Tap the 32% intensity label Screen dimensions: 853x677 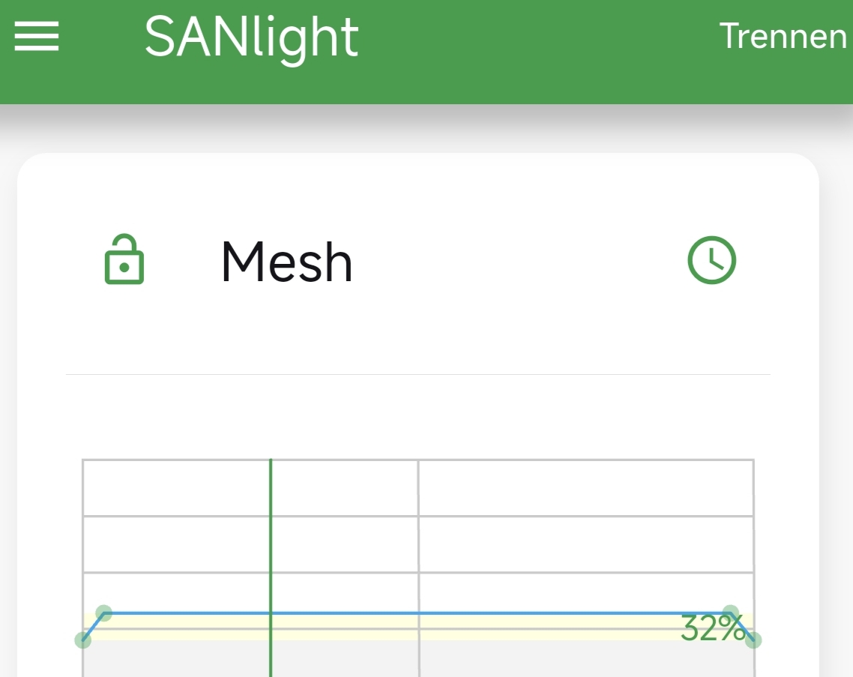[x=712, y=628]
